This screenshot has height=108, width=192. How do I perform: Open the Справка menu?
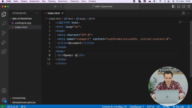click(x=92, y=1)
